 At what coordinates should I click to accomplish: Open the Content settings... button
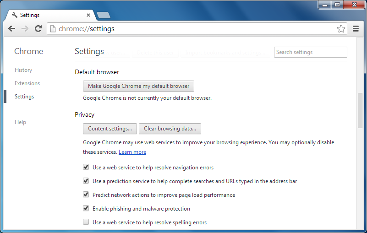tap(110, 129)
